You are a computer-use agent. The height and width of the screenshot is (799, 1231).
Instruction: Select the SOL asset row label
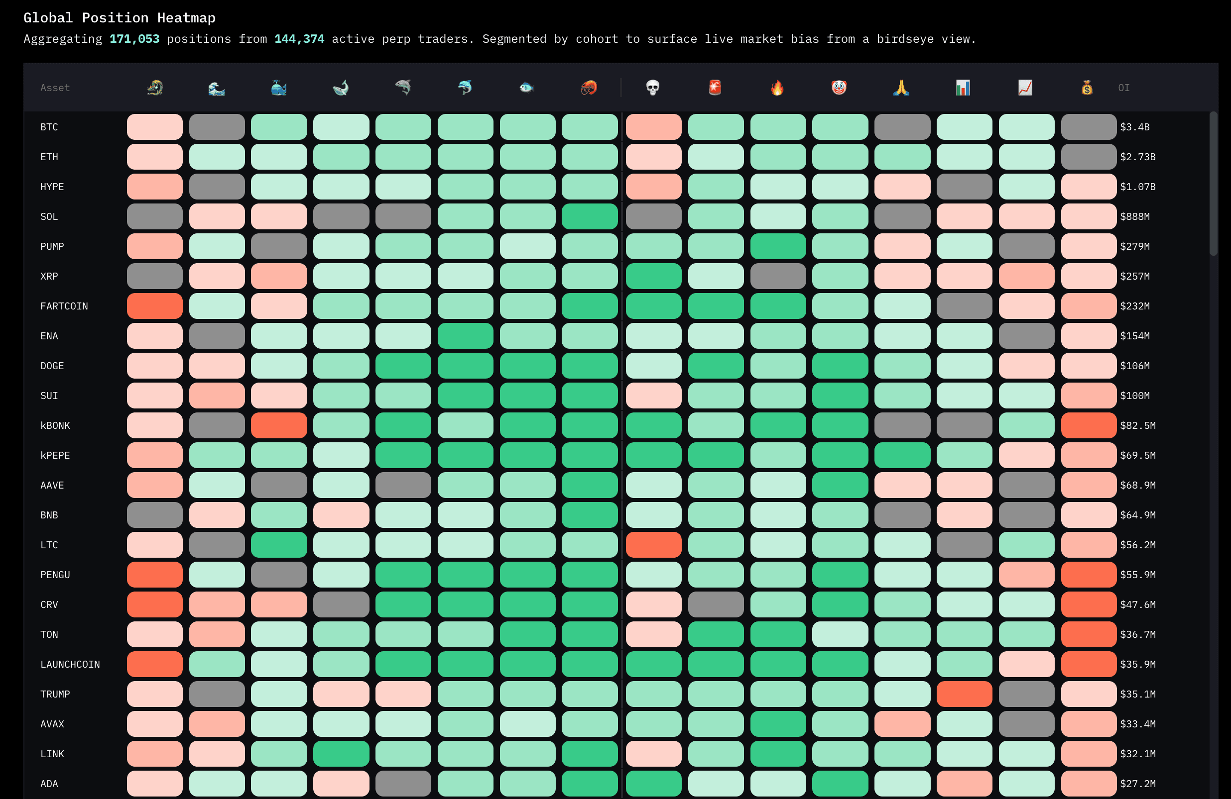click(x=49, y=216)
